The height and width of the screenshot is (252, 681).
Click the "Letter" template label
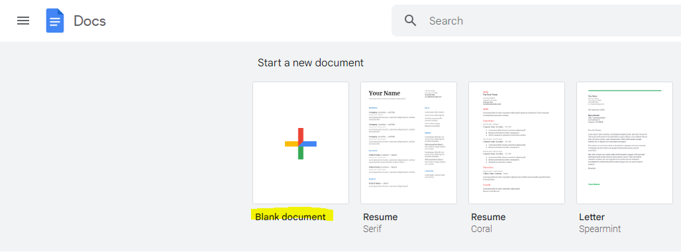[x=592, y=217]
